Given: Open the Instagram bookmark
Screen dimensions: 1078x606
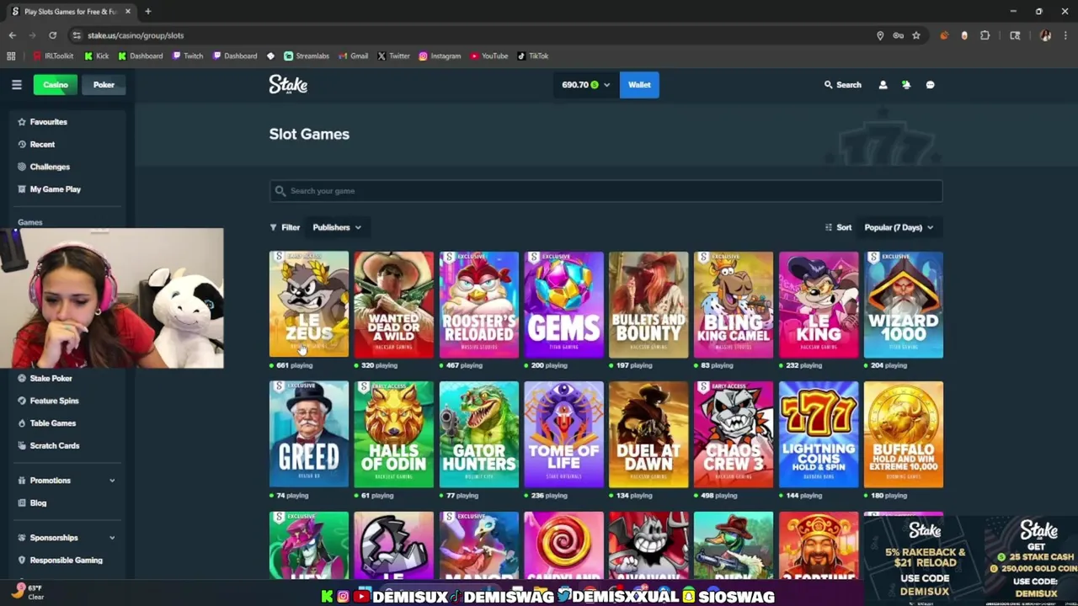Looking at the screenshot, I should coord(440,56).
